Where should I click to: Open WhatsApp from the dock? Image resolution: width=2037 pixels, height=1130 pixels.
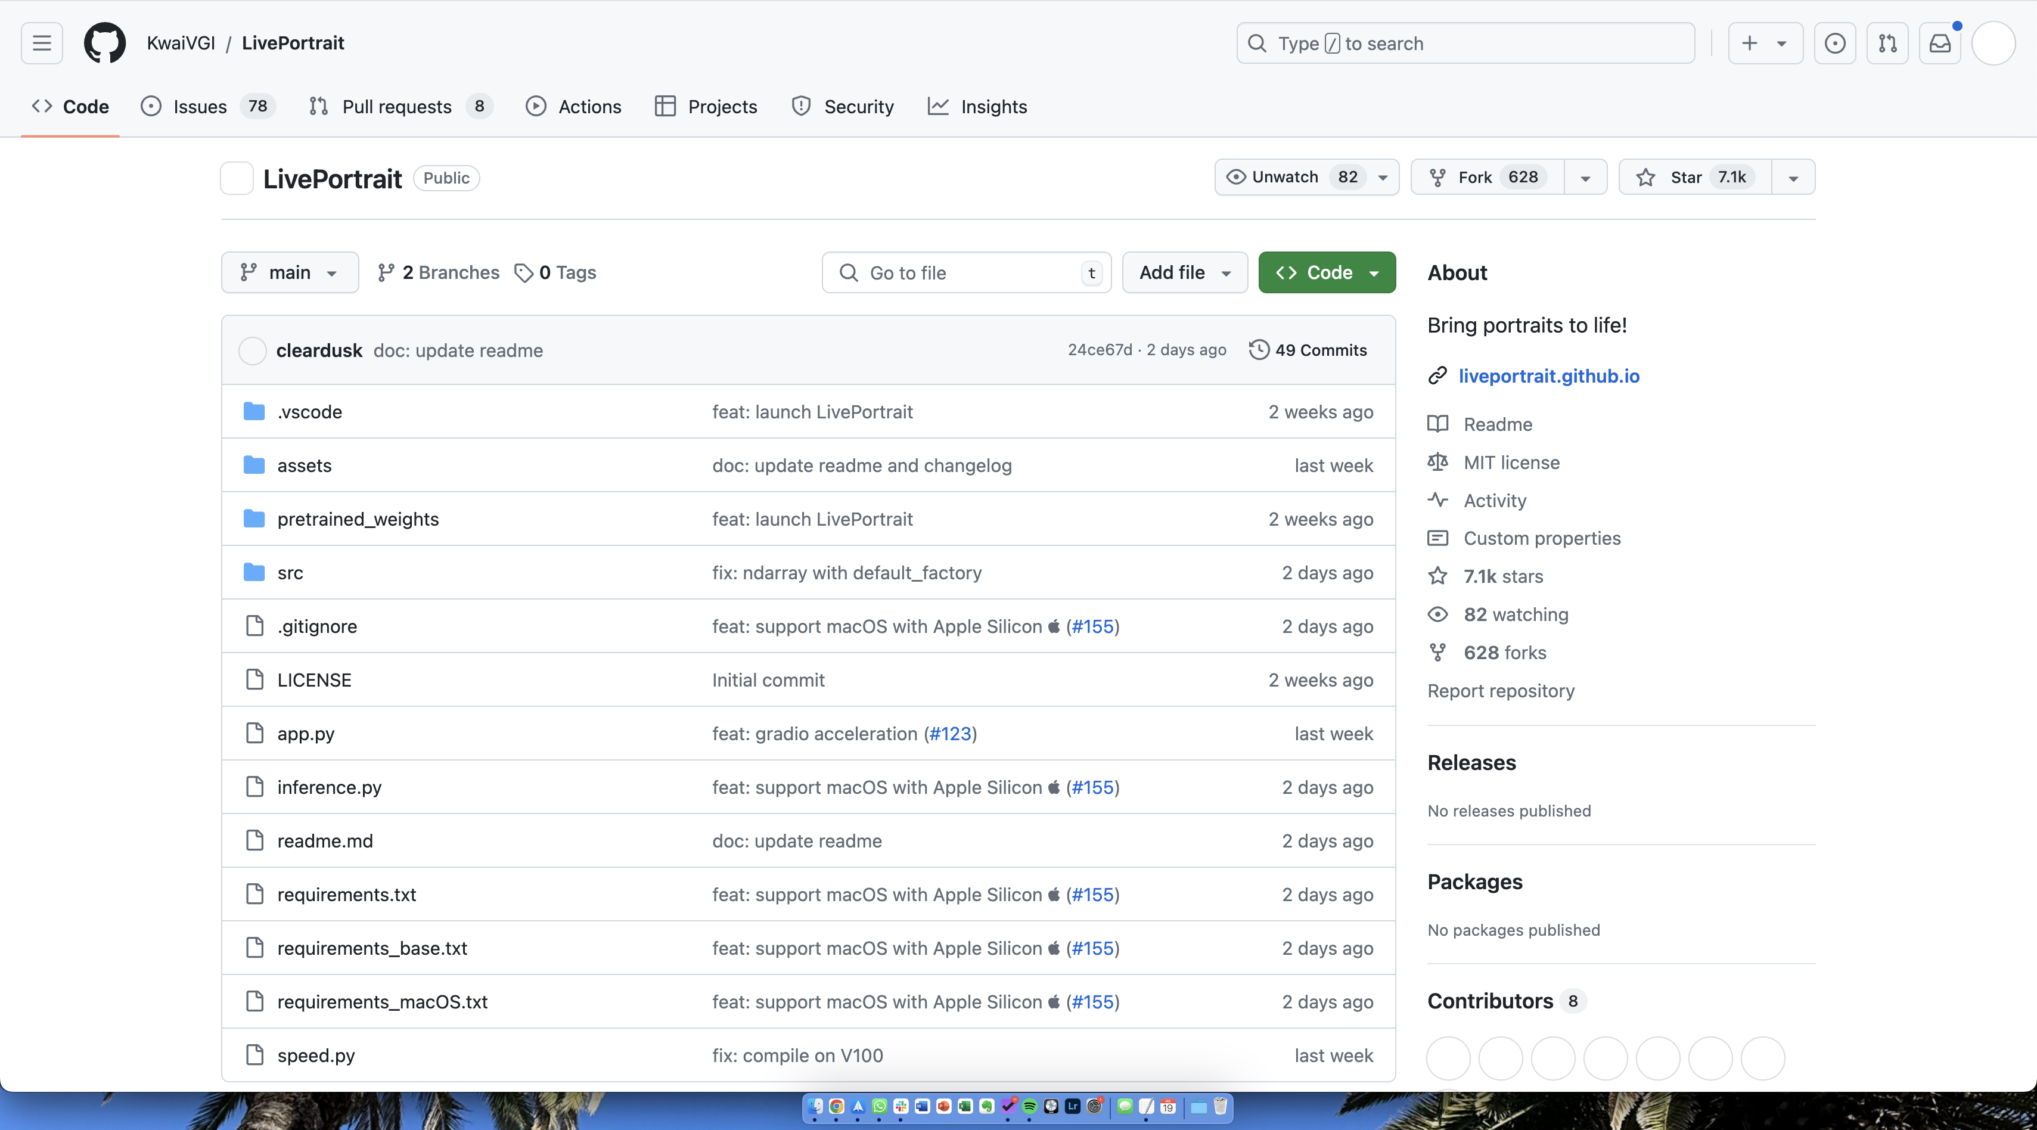pyautogui.click(x=879, y=1106)
